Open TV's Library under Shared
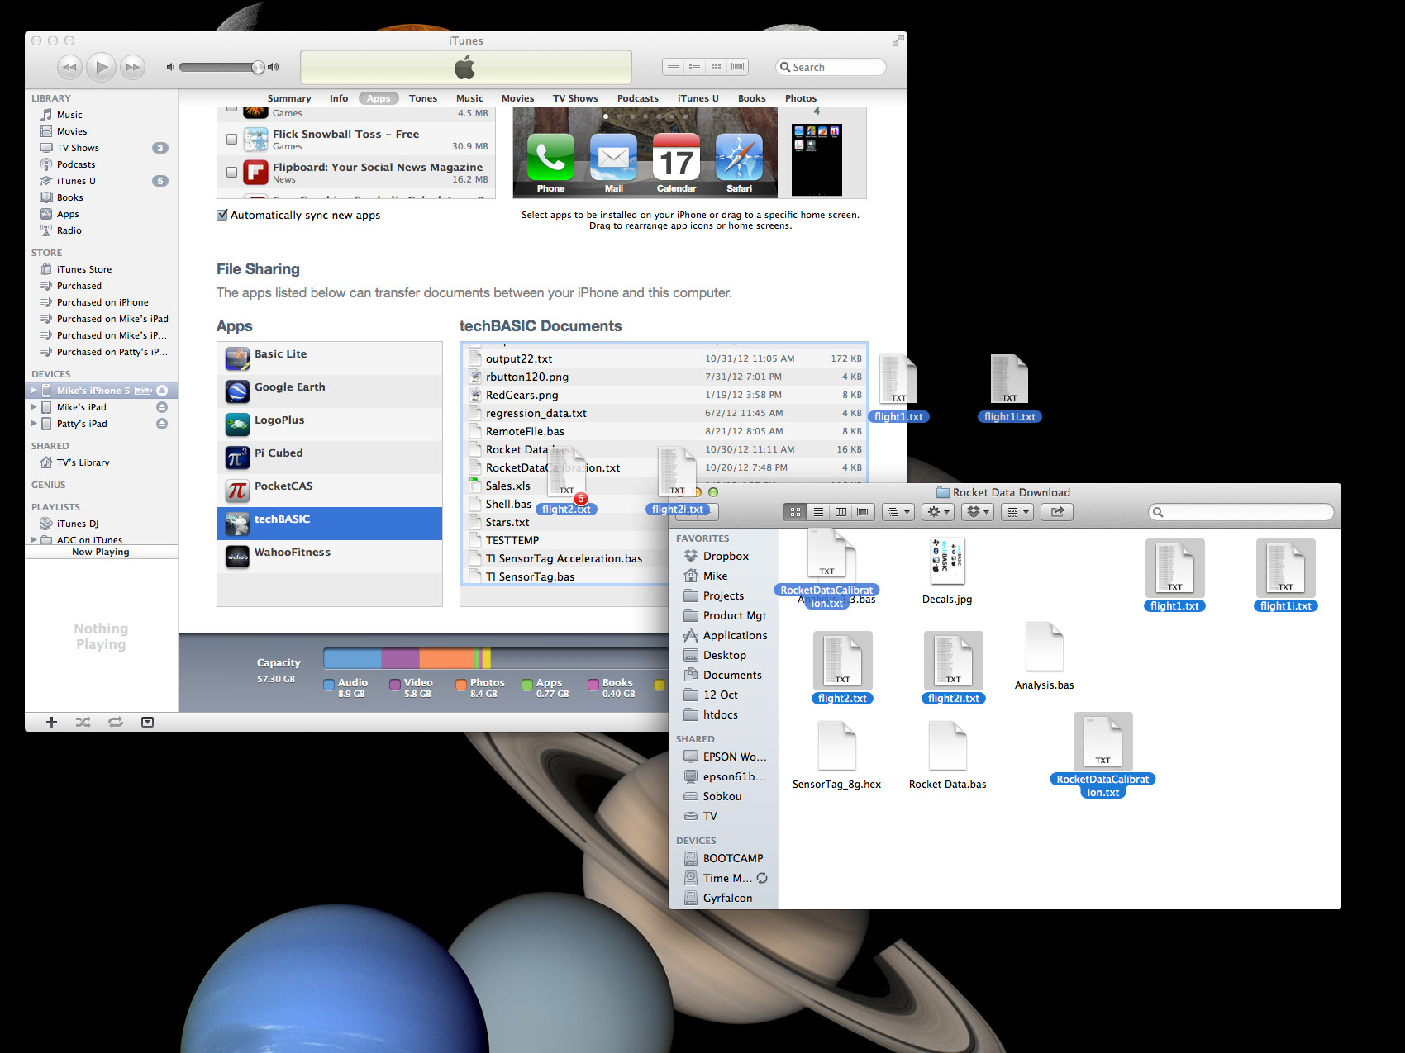The height and width of the screenshot is (1053, 1405). click(83, 462)
